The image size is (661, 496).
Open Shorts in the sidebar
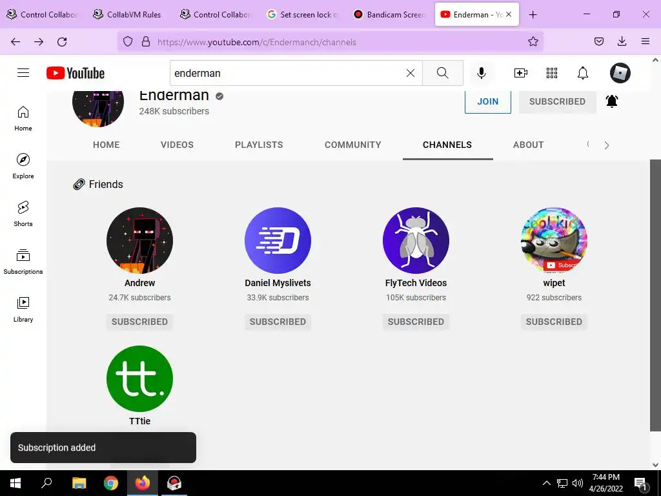(x=23, y=214)
